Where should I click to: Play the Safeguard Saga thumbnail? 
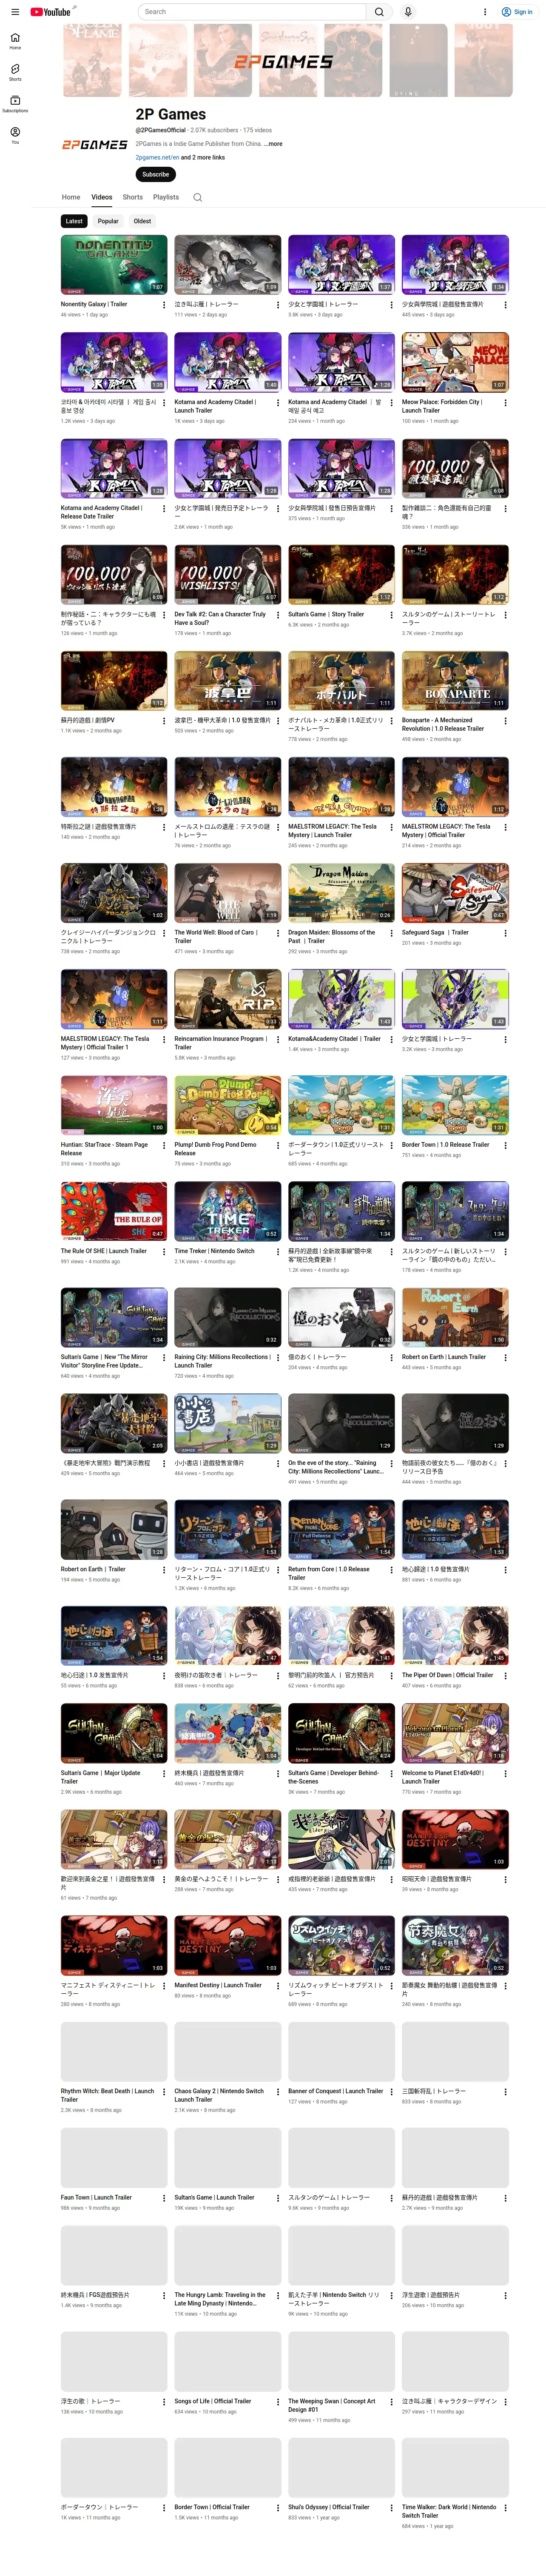[455, 892]
